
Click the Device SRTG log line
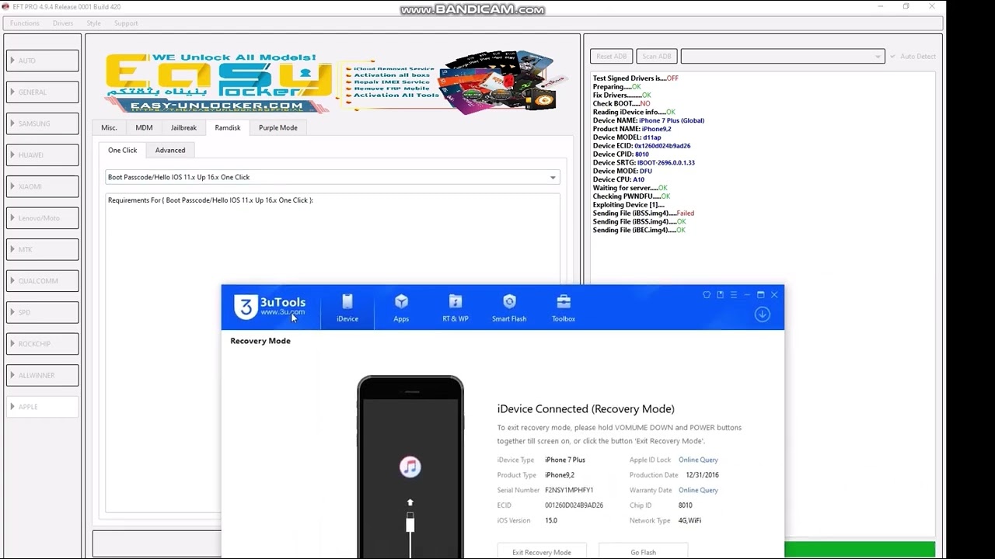coord(644,162)
